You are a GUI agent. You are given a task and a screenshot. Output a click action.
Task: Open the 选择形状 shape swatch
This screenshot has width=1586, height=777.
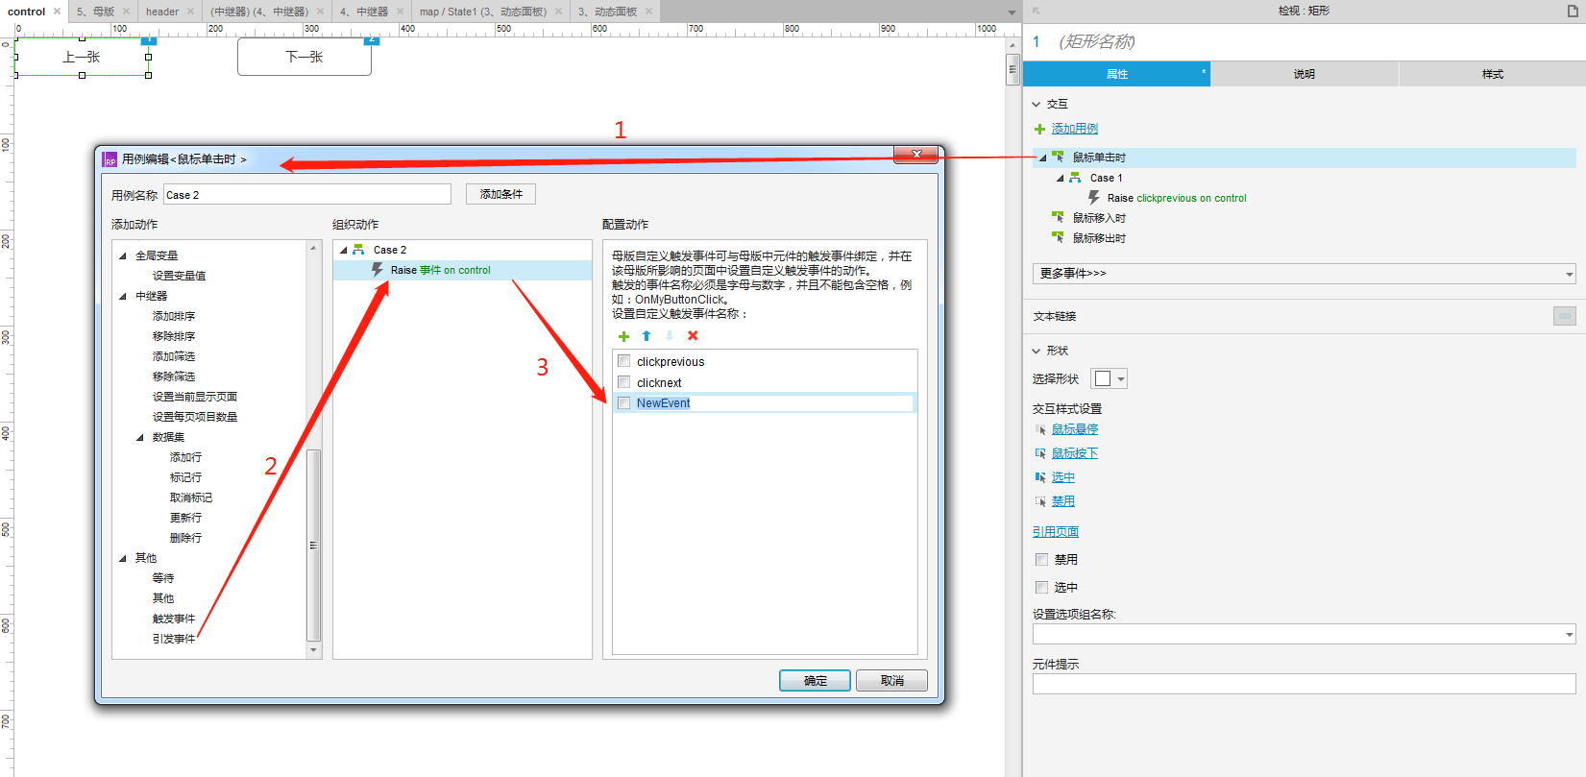1110,378
